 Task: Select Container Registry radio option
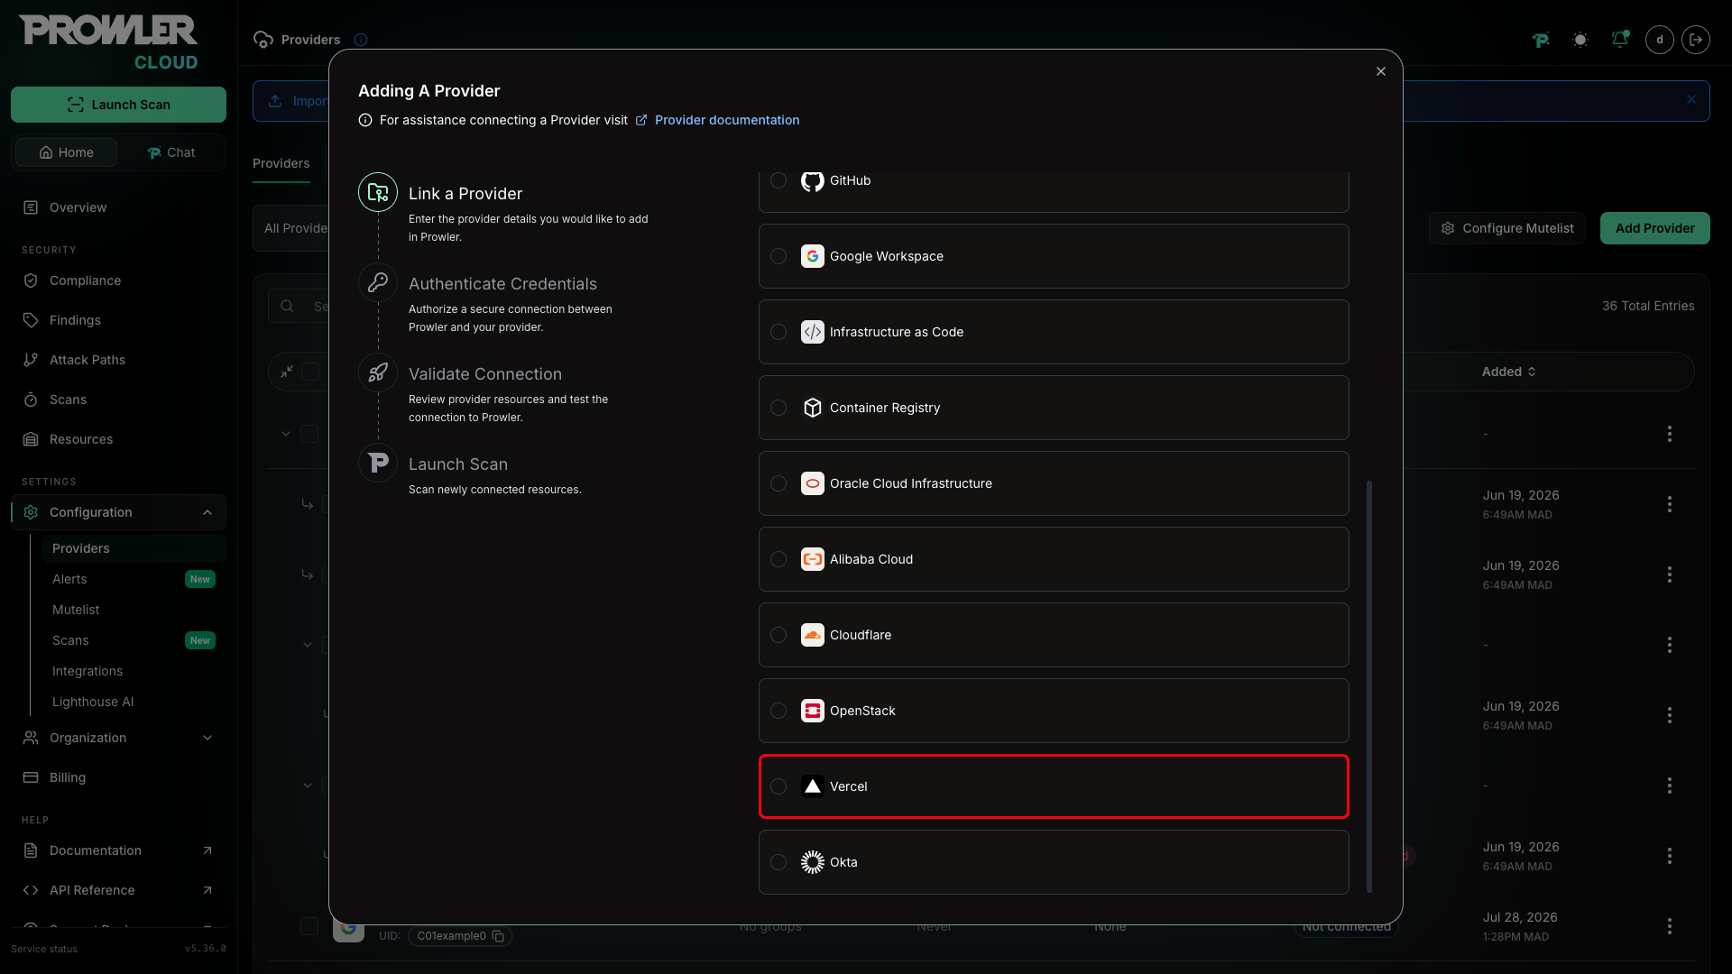pyautogui.click(x=778, y=408)
